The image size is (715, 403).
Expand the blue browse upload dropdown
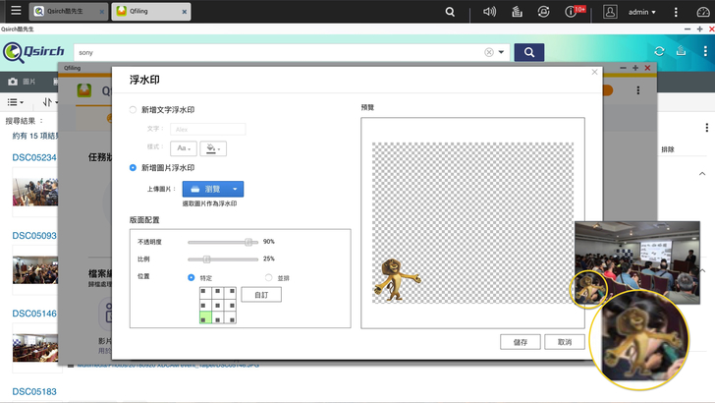[236, 188]
